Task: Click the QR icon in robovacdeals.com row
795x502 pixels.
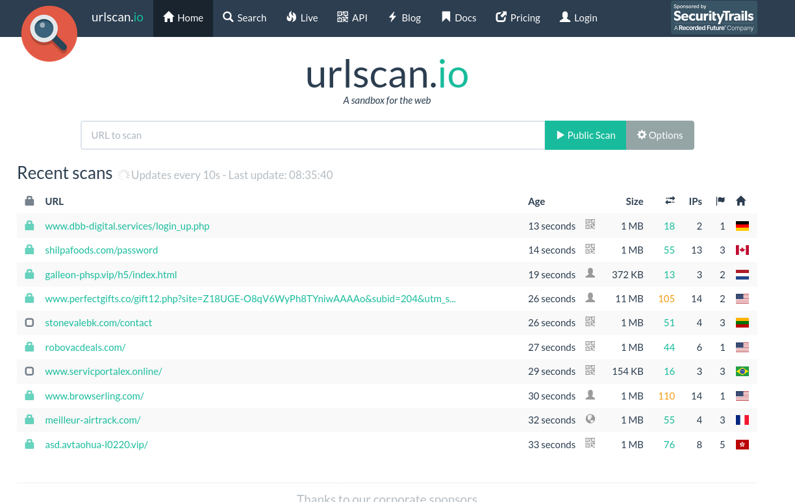Action: [x=590, y=346]
